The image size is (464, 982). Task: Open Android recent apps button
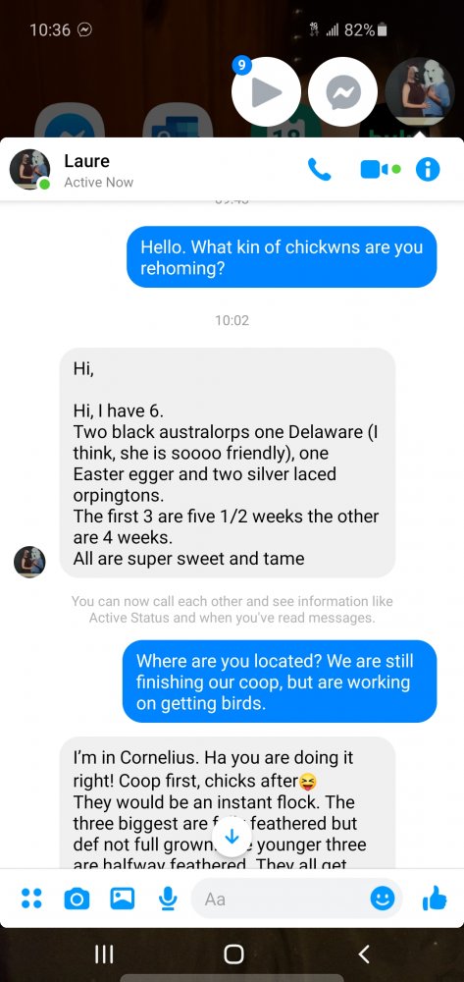click(104, 954)
